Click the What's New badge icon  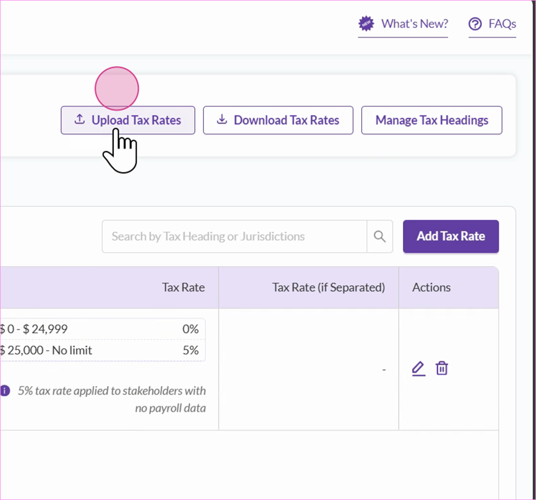coord(366,23)
